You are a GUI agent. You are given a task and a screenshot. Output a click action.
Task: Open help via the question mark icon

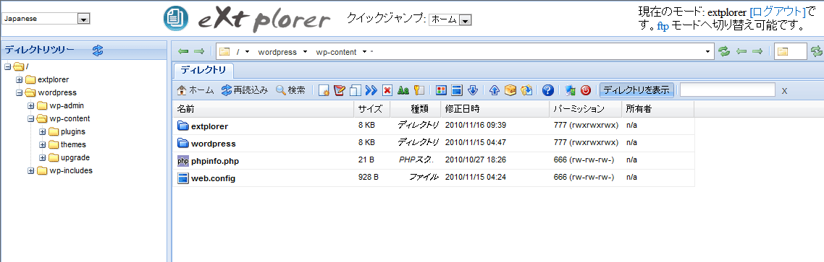pos(548,90)
